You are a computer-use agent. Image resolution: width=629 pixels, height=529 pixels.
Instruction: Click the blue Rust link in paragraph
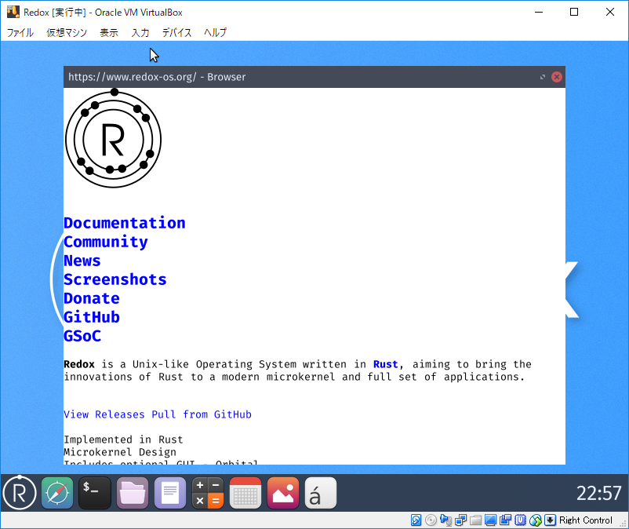coord(385,364)
